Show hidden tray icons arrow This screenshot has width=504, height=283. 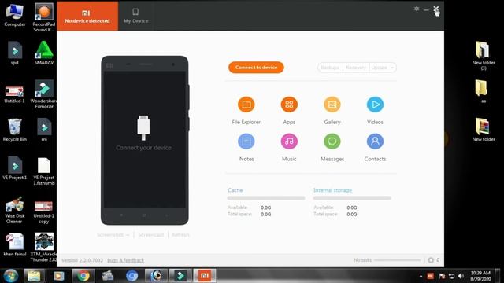tap(421, 276)
